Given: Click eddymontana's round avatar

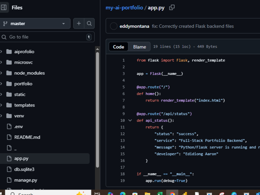Looking at the screenshot, I should tap(114, 26).
